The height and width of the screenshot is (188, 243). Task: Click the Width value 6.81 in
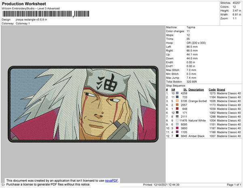pos(237,15)
